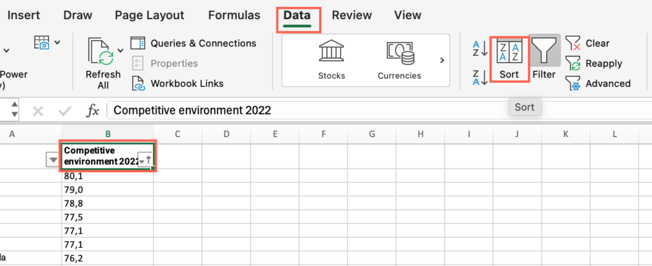The width and height of the screenshot is (652, 266).
Task: Reapply the current filter
Action: click(x=594, y=64)
